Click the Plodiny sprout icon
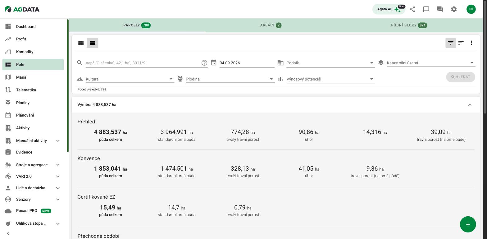This screenshot has width=487, height=239. [x=8, y=103]
